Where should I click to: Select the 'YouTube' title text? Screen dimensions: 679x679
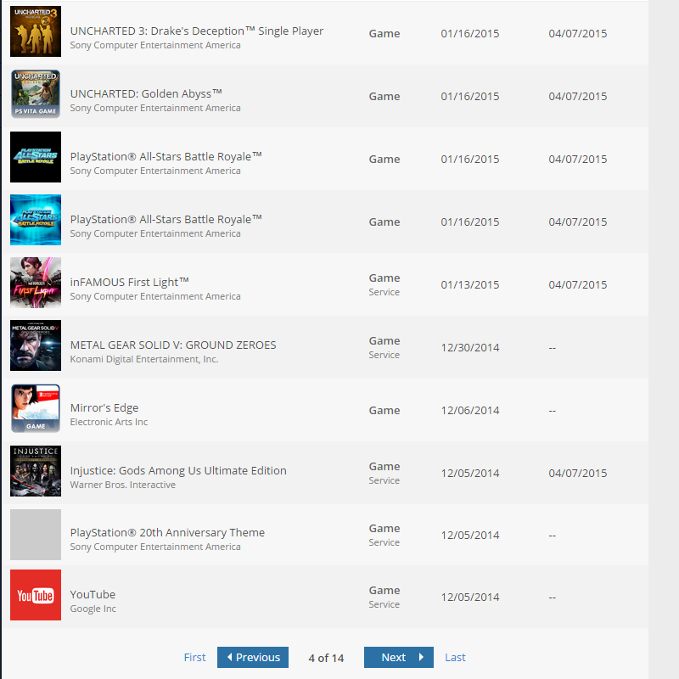click(x=93, y=595)
